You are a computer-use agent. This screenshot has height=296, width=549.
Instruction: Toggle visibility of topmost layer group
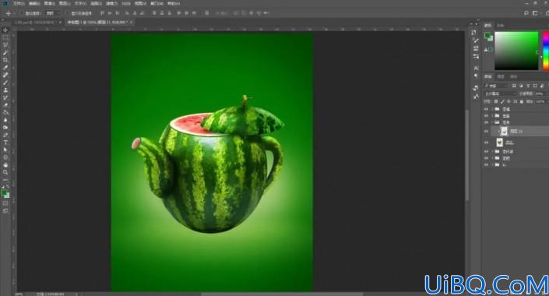(486, 109)
